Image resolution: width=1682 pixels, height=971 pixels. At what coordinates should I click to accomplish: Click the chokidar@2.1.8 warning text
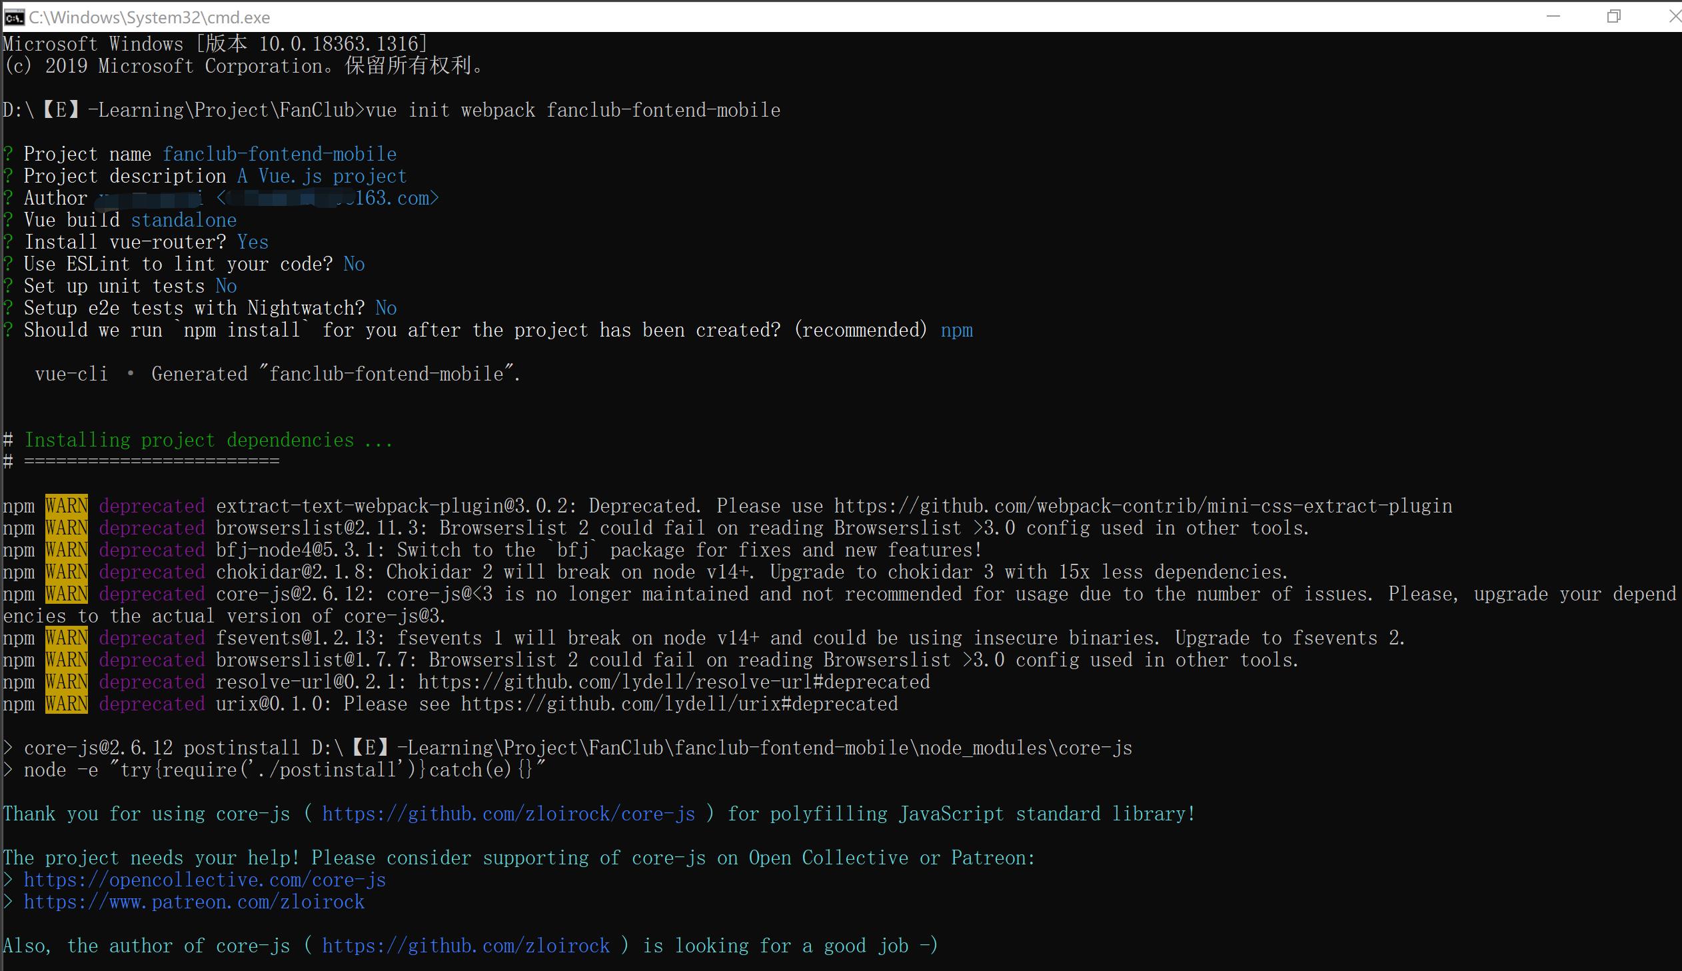(x=752, y=572)
